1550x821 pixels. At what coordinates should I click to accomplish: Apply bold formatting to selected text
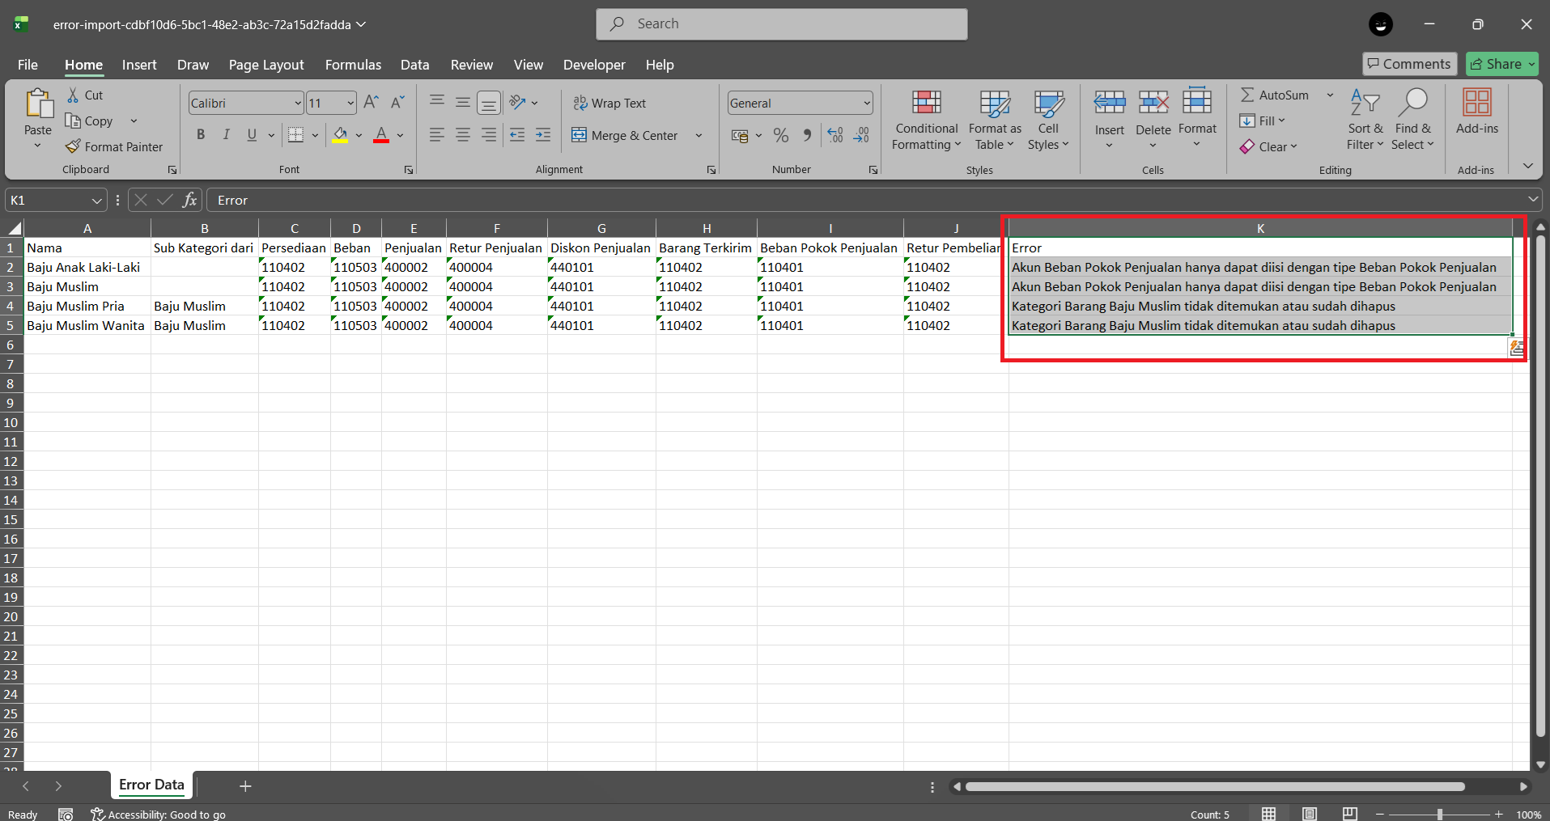(x=201, y=134)
